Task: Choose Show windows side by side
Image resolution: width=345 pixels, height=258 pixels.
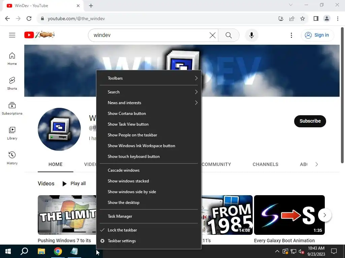Action: 149,192
